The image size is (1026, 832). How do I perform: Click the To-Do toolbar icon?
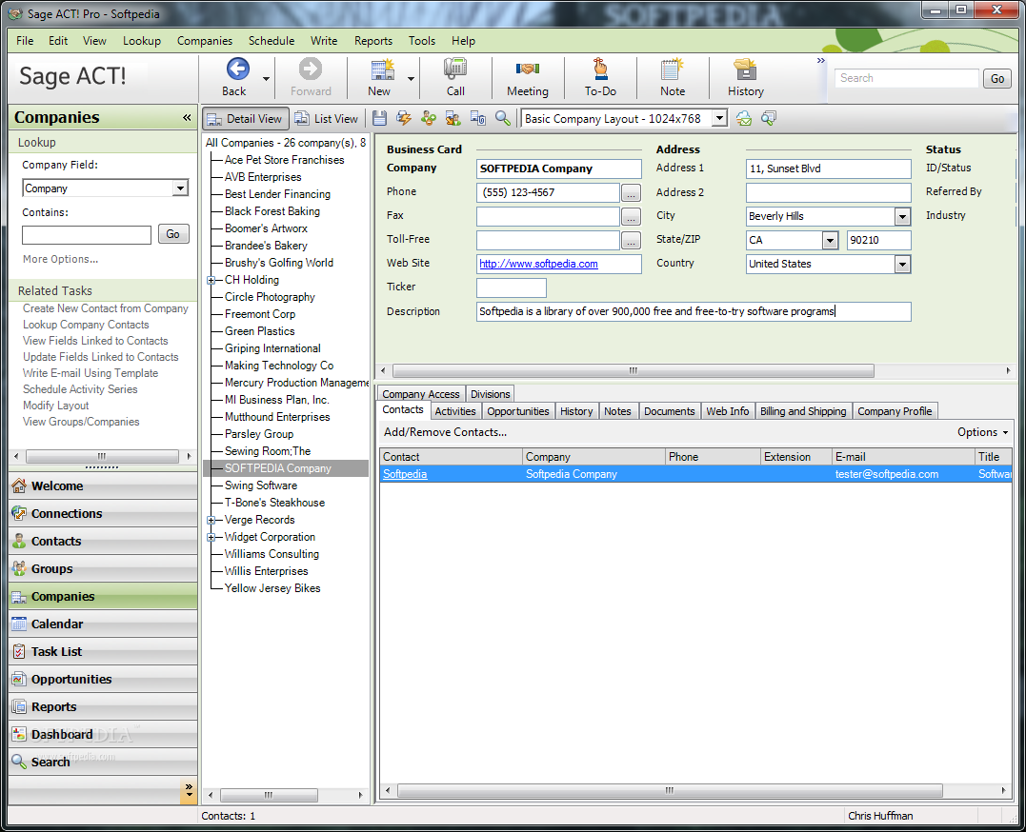(600, 69)
